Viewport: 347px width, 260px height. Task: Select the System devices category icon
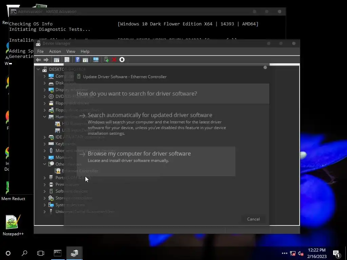click(x=51, y=205)
